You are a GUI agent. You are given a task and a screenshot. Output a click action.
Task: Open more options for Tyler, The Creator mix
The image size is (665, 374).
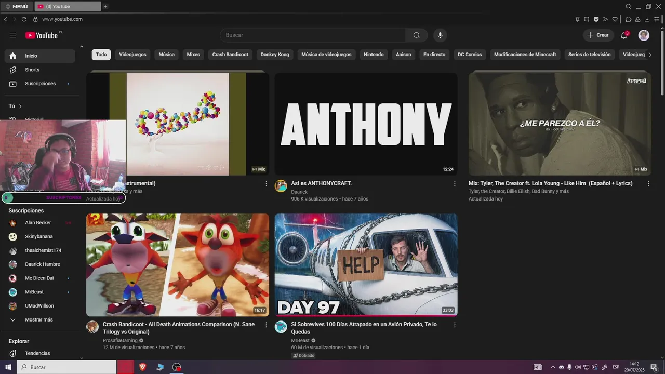(648, 184)
